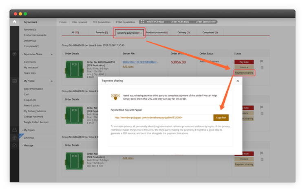Open Production status (6) in the sidebar
This screenshot has height=192, width=305.
(x=35, y=35)
